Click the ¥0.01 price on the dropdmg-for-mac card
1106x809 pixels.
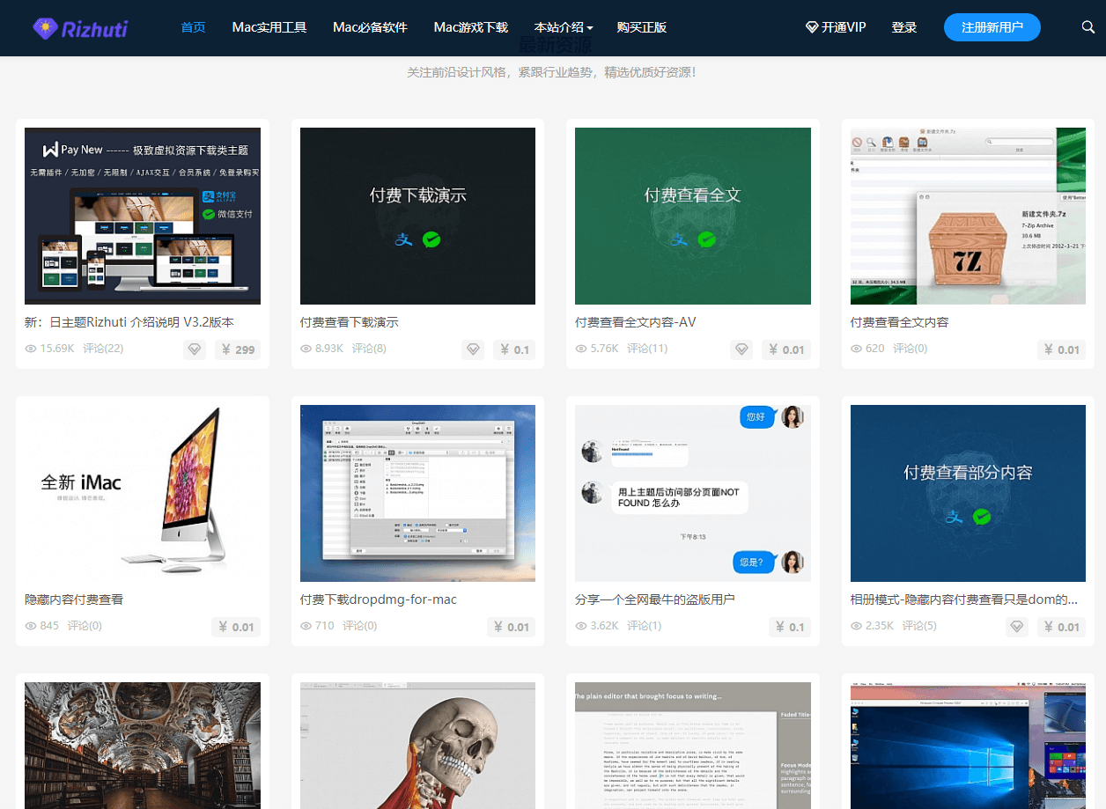coord(512,627)
